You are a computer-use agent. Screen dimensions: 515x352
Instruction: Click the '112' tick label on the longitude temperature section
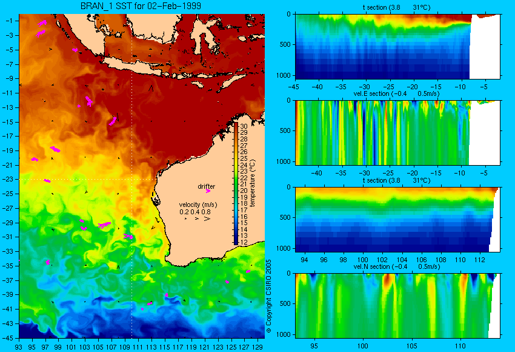click(x=479, y=260)
